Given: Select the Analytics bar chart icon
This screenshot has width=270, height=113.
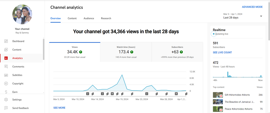Looking at the screenshot, I should pos(6,58).
